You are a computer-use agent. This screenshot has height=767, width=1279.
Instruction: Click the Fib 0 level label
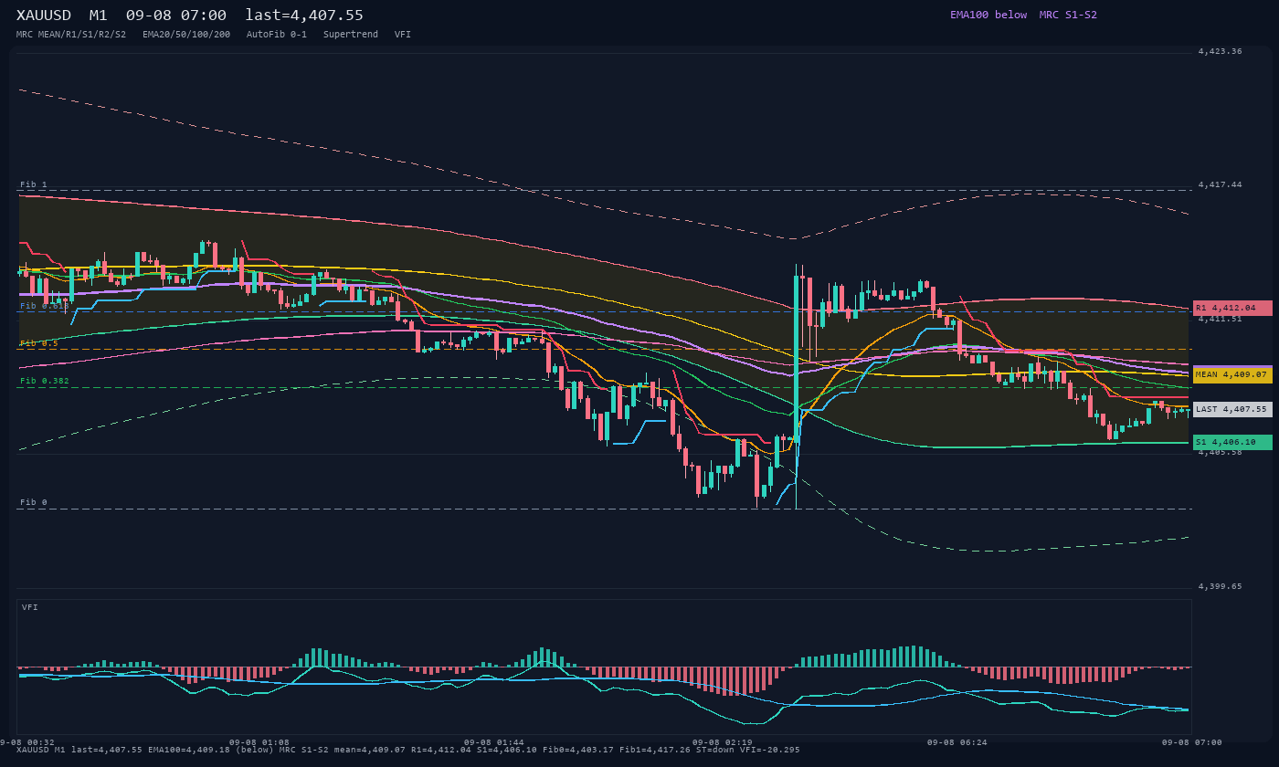34,502
